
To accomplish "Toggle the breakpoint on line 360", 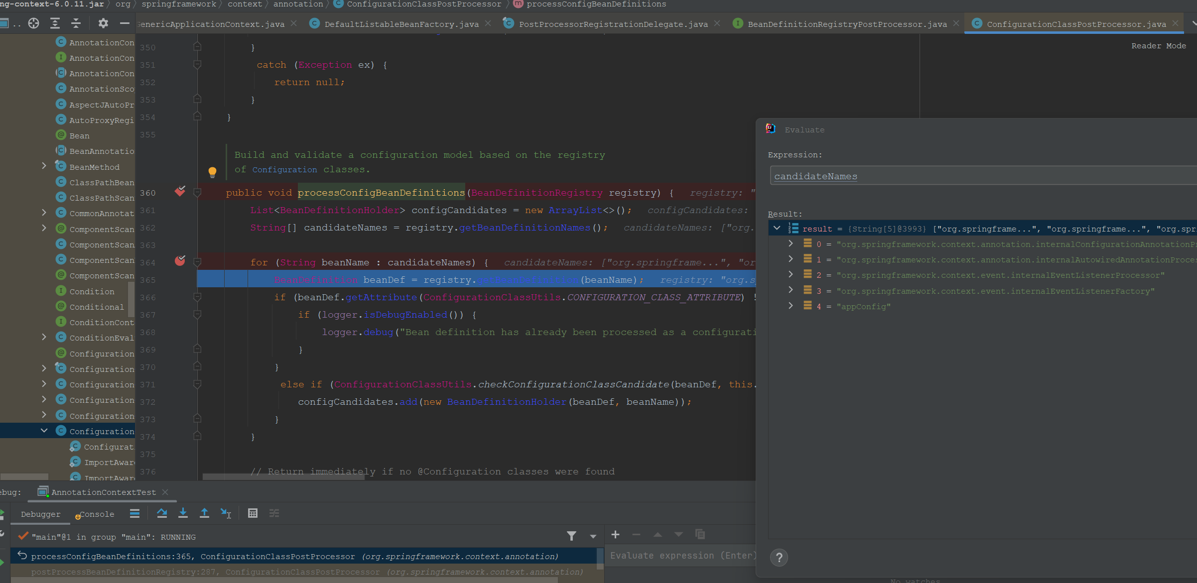I will (180, 191).
